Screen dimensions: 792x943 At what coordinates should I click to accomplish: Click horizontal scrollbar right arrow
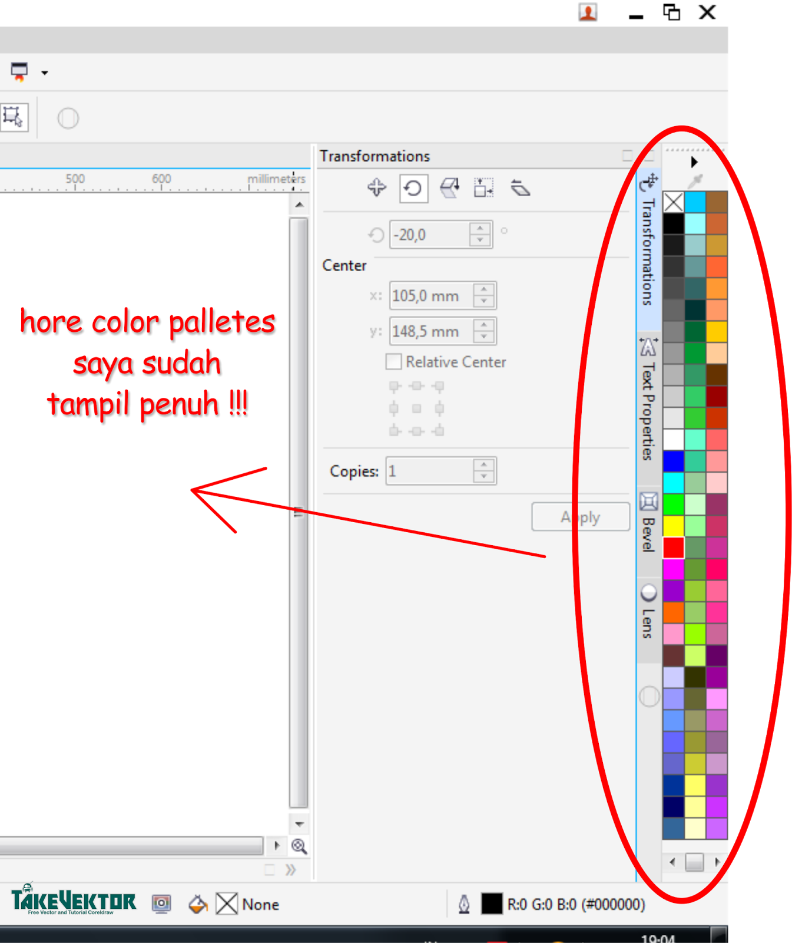277,846
